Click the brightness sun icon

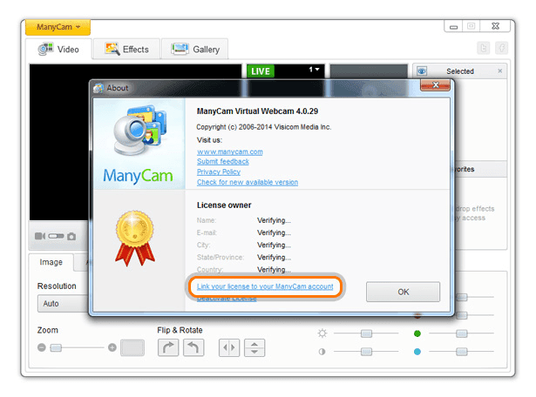[322, 333]
